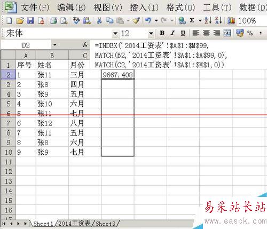Click the Align Left icon

[x=196, y=33]
